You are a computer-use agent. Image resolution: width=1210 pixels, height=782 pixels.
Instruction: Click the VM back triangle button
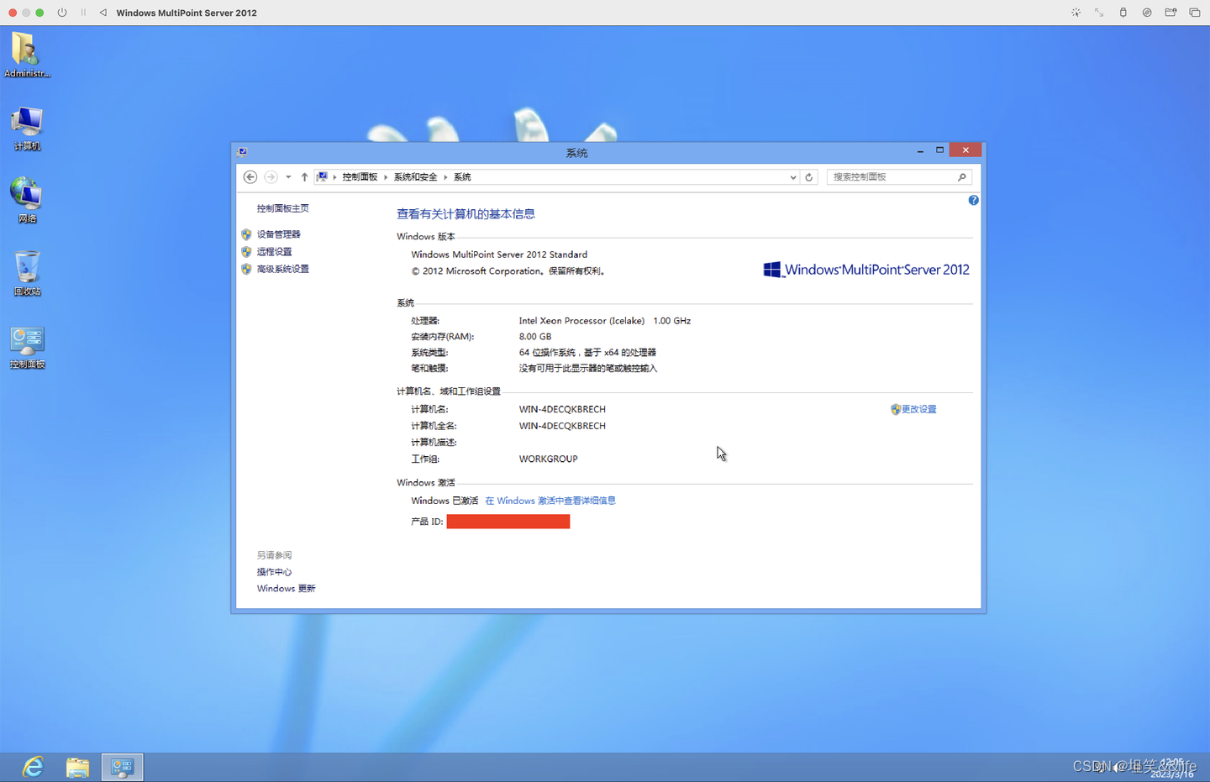point(103,13)
